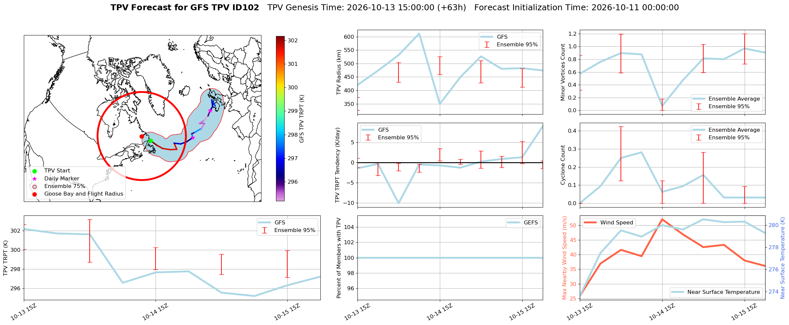Image resolution: width=789 pixels, height=325 pixels.
Task: Click the Ensemble 75% circle icon in the map legend
Action: (x=34, y=186)
